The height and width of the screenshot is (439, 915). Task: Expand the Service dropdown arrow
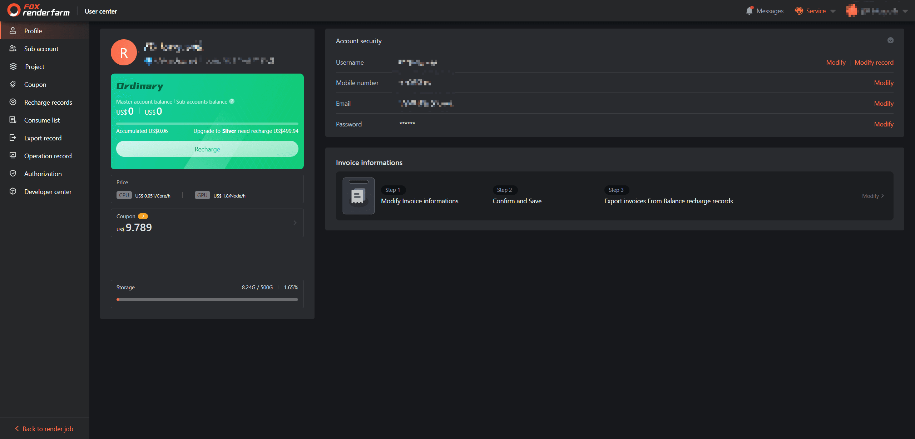tap(833, 11)
